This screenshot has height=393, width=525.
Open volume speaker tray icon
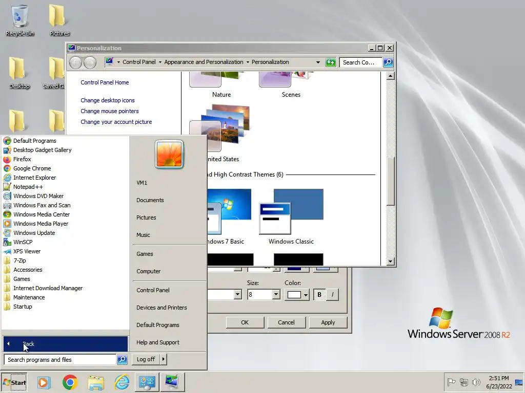point(476,382)
